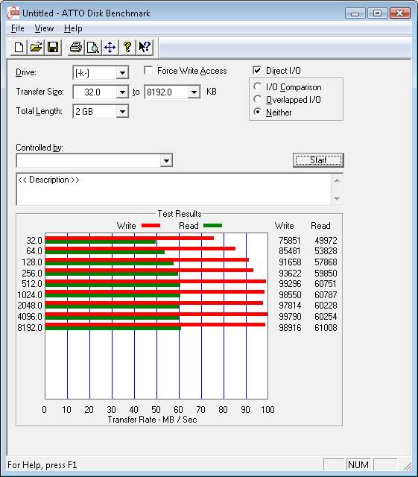The image size is (418, 477).
Task: Uncheck the Direct I/O checkbox
Action: [257, 71]
